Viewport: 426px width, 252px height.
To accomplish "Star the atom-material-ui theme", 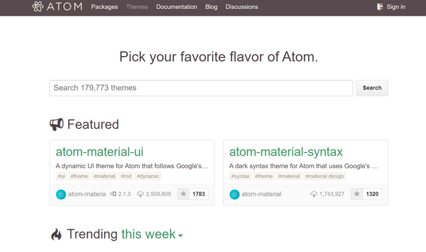I will click(184, 194).
